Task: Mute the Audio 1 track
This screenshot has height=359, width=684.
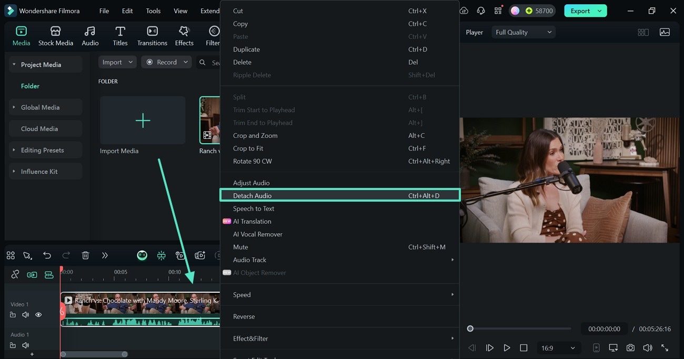Action: (25, 345)
